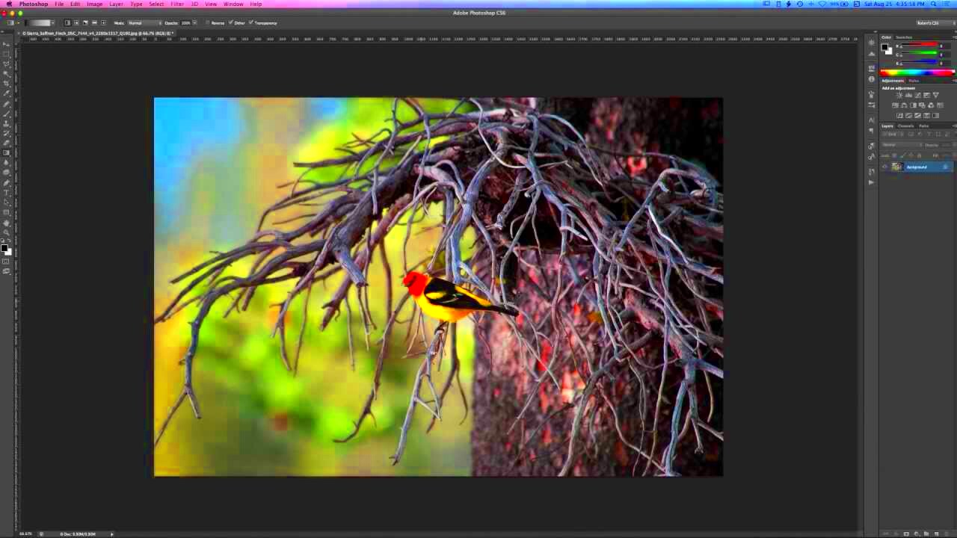Open the Filter menu
This screenshot has height=538, width=957.
pyautogui.click(x=177, y=4)
